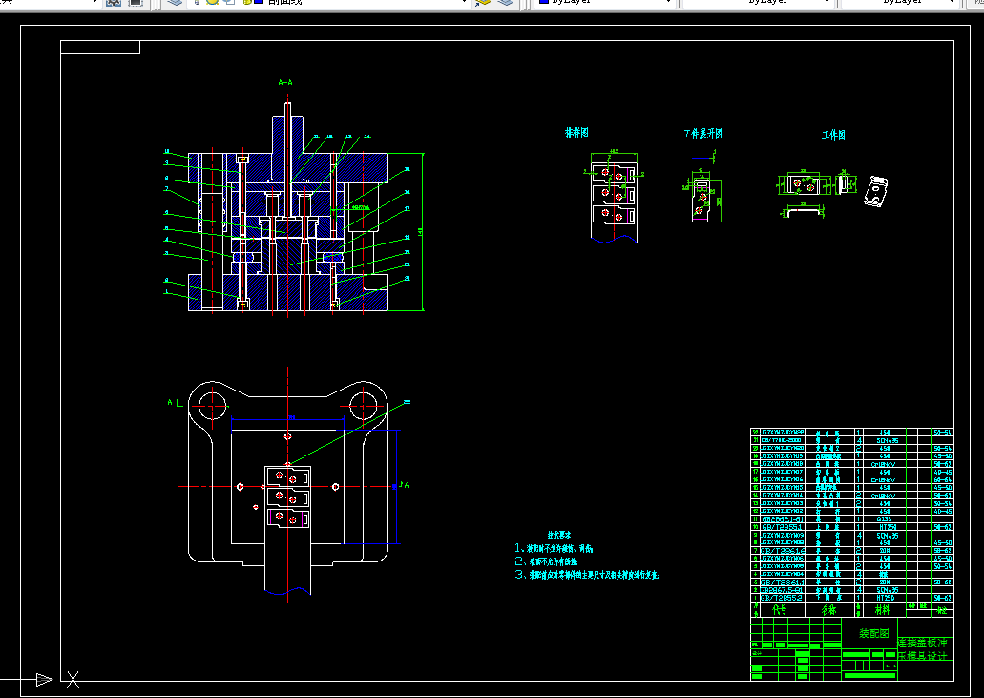Click the section mark A beside the plan view's top-left guide hole
This screenshot has height=698, width=984.
(170, 402)
